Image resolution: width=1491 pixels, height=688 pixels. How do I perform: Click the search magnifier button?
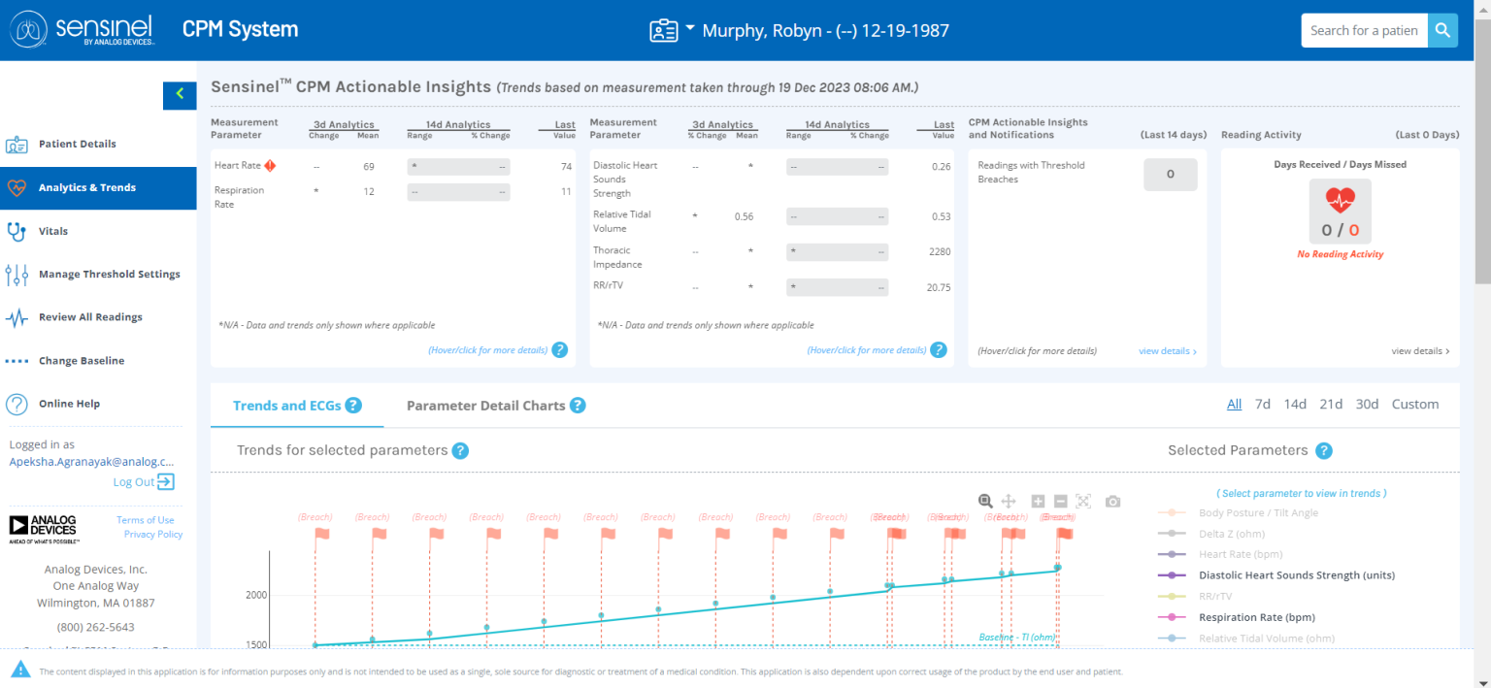(x=1443, y=30)
